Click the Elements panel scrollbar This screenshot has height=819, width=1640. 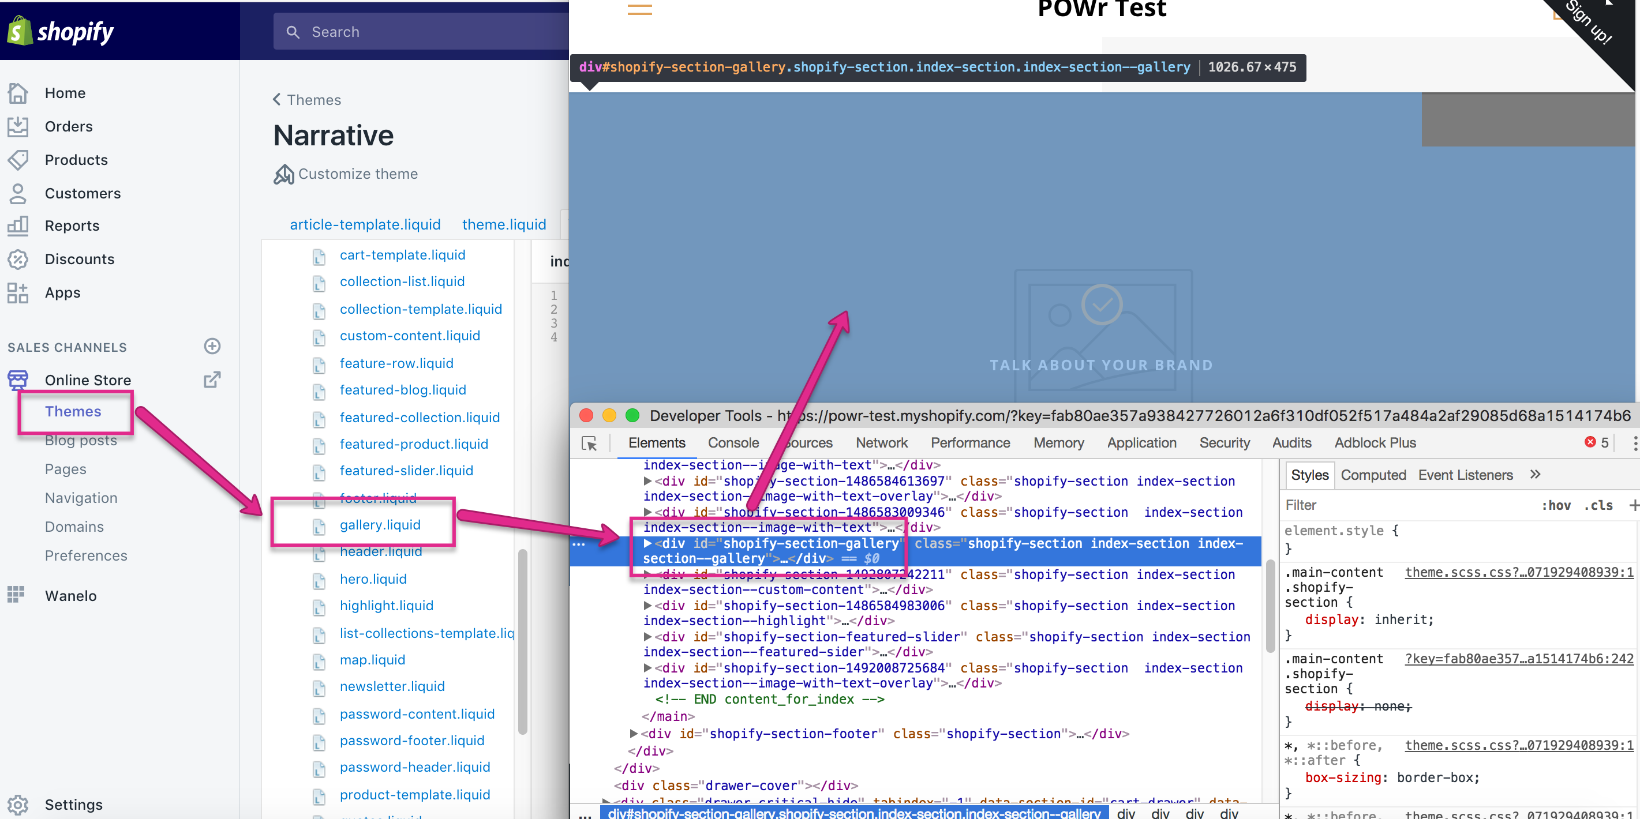[x=1270, y=605]
